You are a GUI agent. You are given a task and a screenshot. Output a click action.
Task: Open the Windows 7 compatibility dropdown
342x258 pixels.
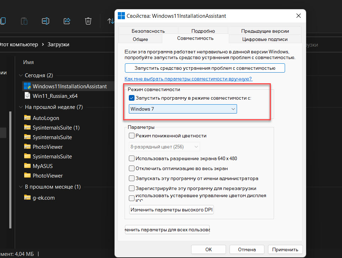183,109
